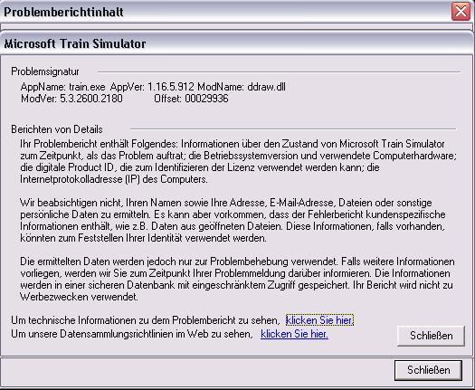The image size is (475, 390).
Task: Click Schließen button beside the hyperlinks
Action: pyautogui.click(x=431, y=336)
